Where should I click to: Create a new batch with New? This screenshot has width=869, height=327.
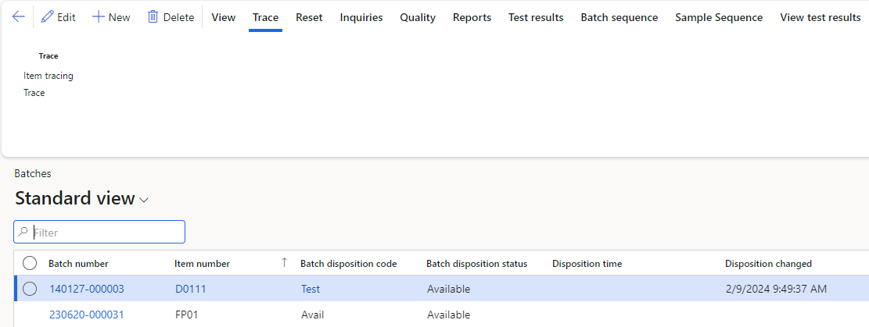coord(111,17)
